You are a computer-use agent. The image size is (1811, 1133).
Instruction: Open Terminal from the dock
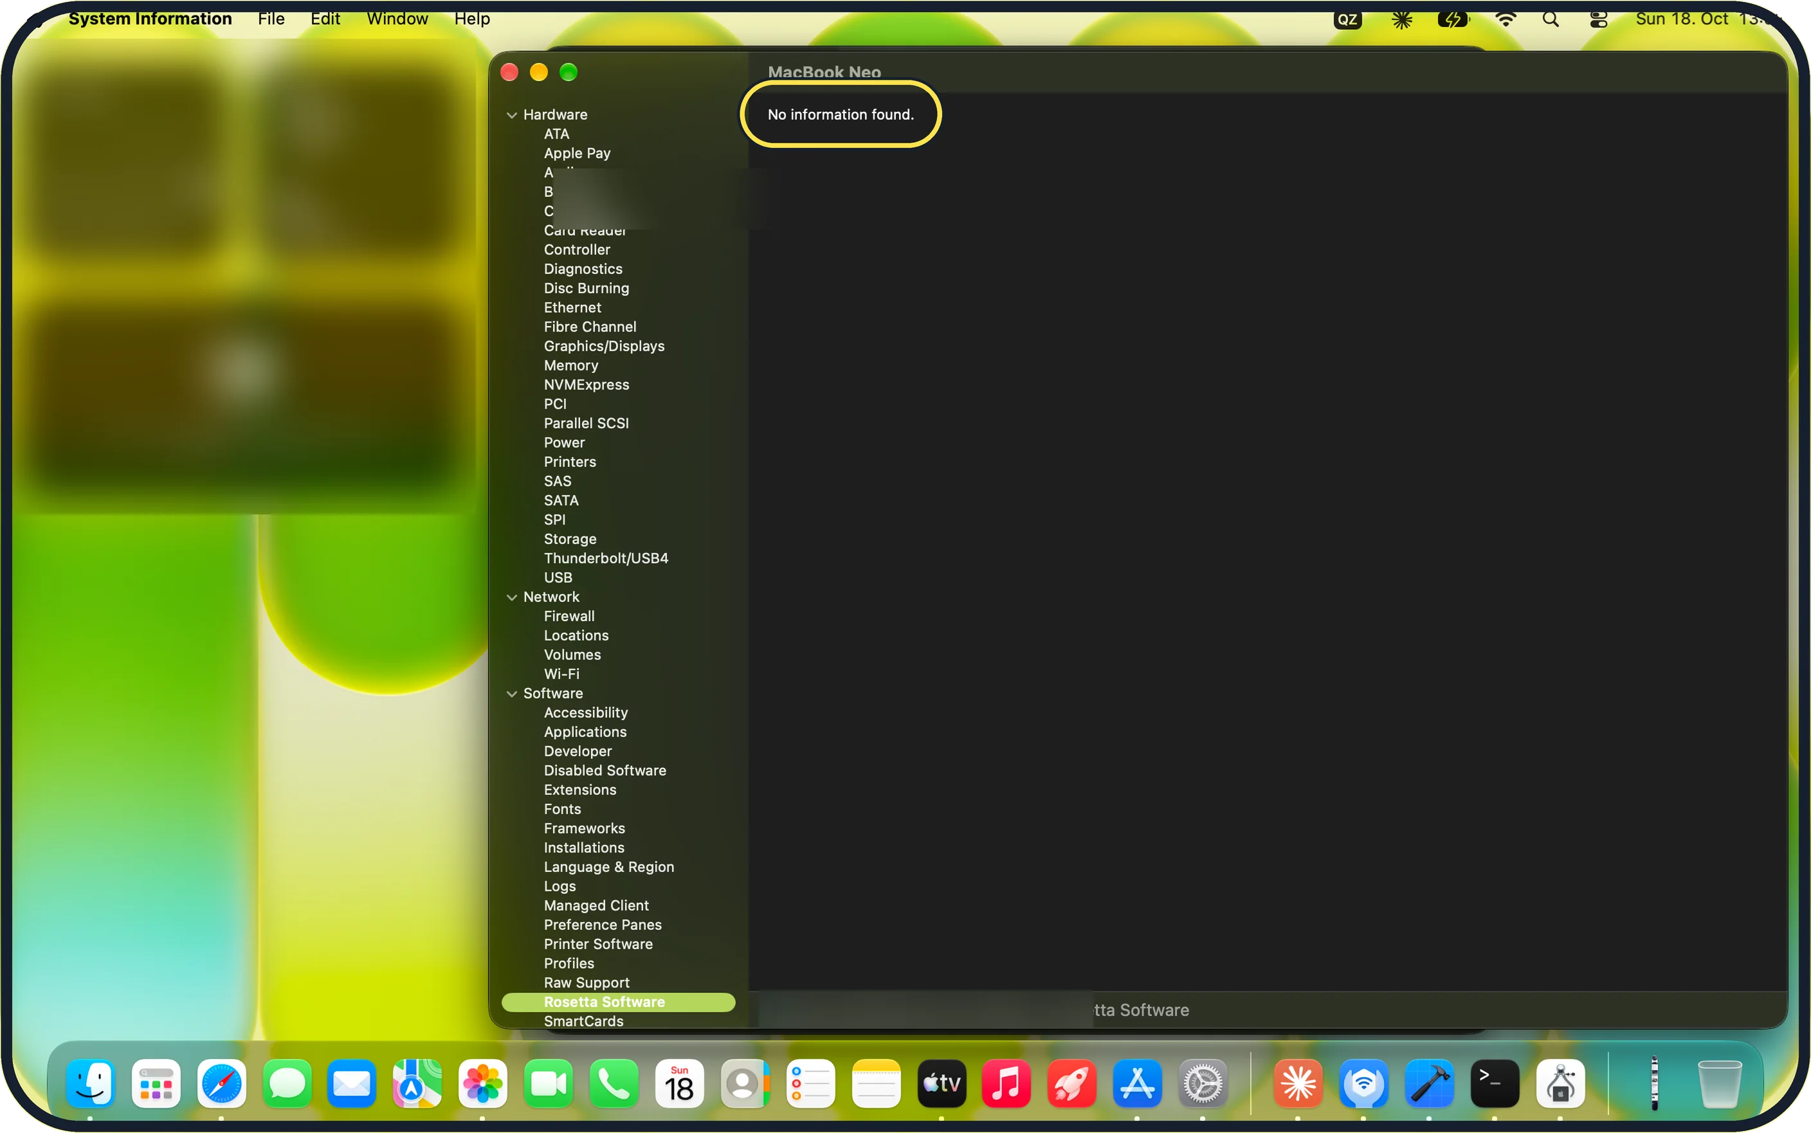click(x=1495, y=1083)
